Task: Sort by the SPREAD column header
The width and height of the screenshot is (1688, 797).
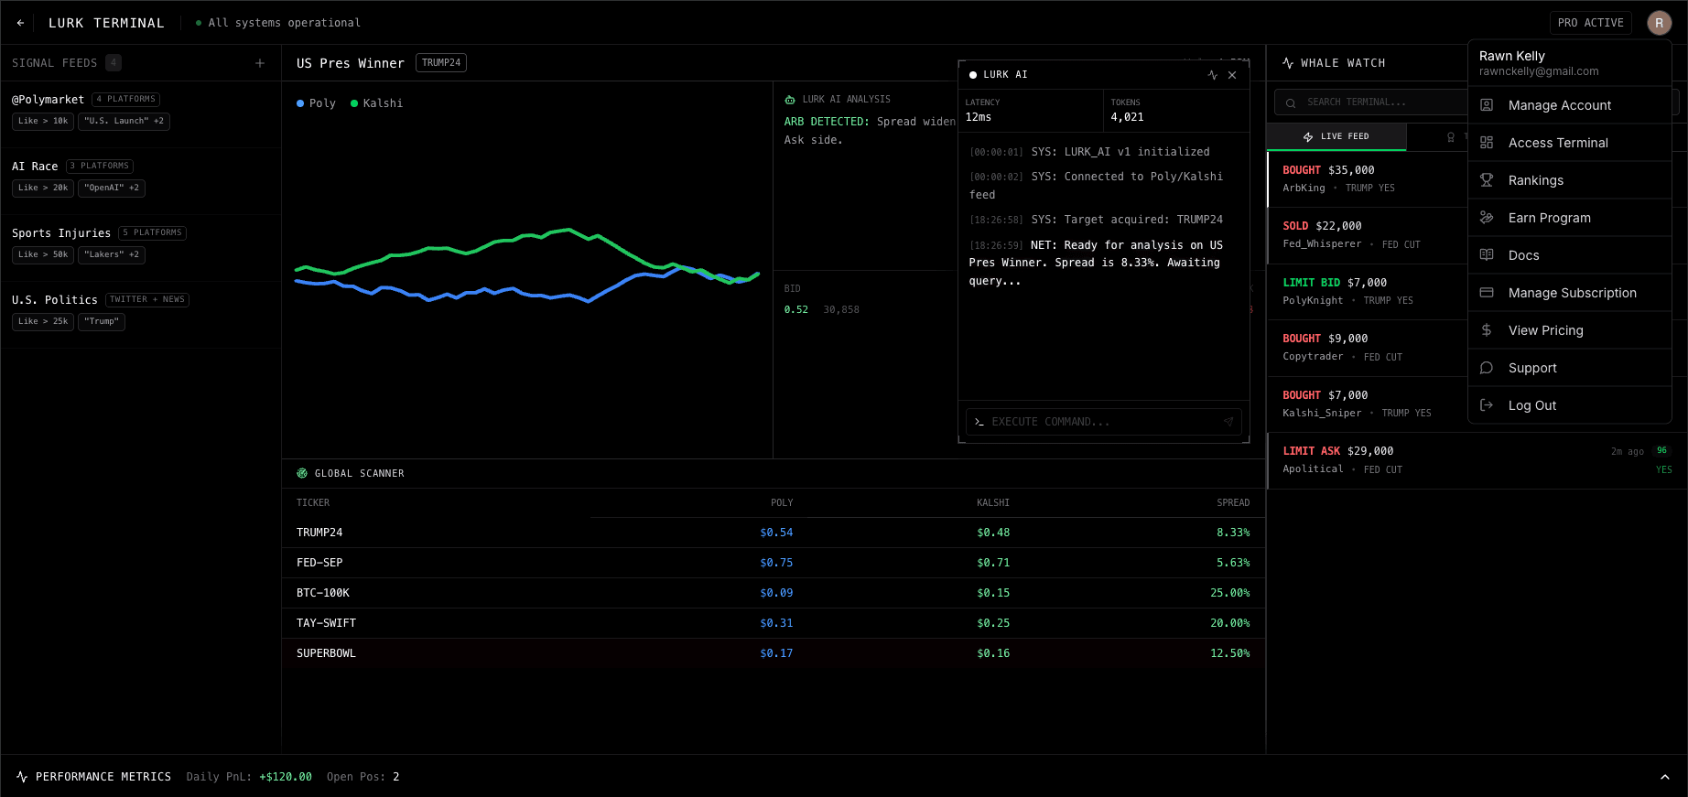Action: tap(1233, 502)
